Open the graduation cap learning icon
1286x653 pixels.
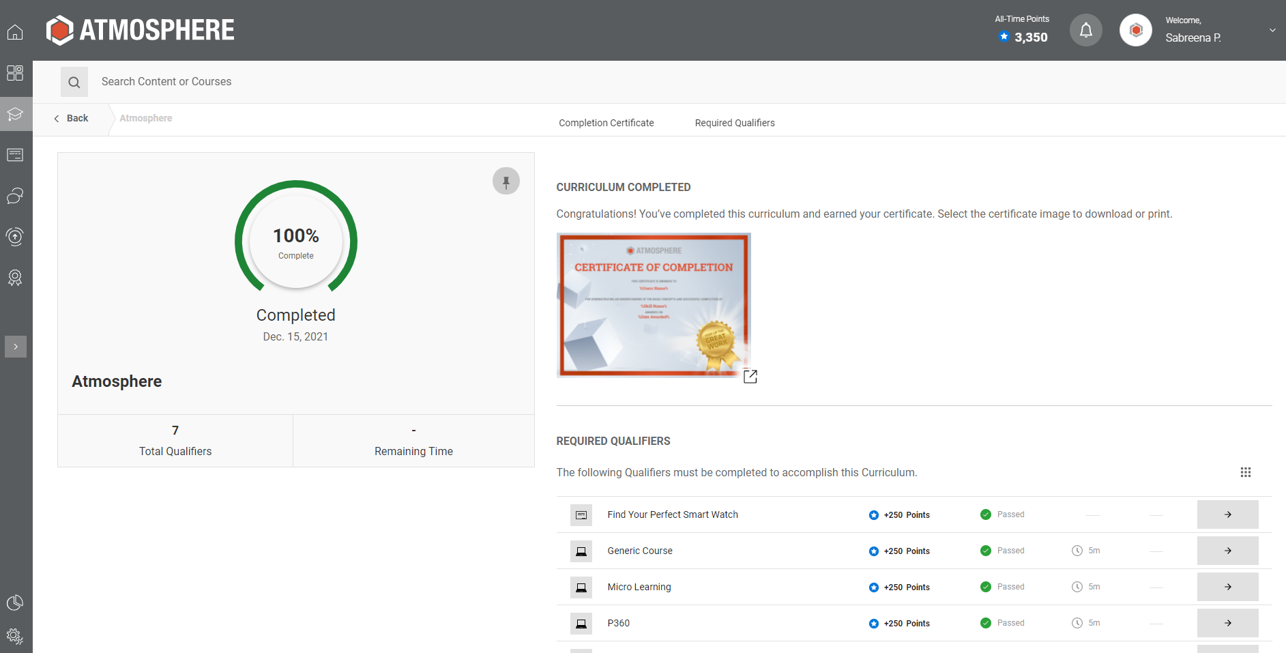pos(15,115)
